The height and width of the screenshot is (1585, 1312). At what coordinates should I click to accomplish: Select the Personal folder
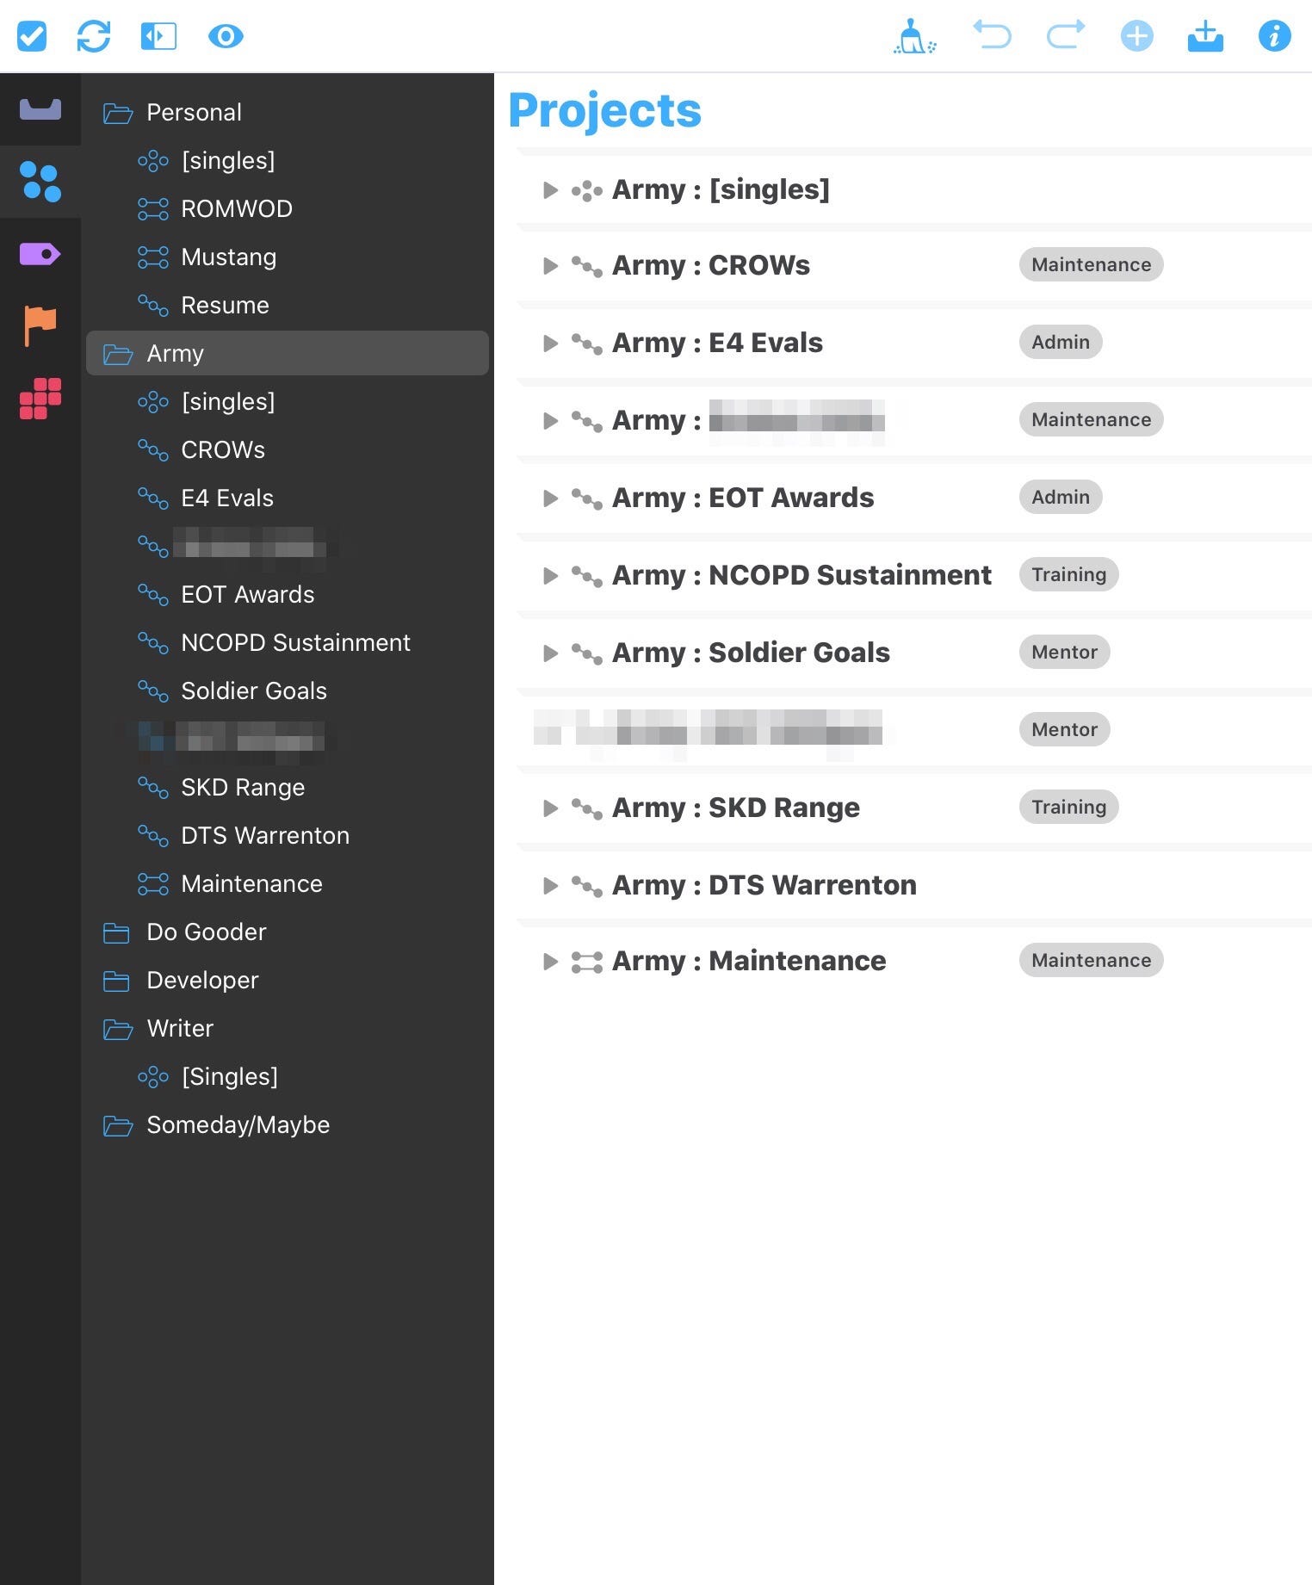(x=288, y=112)
